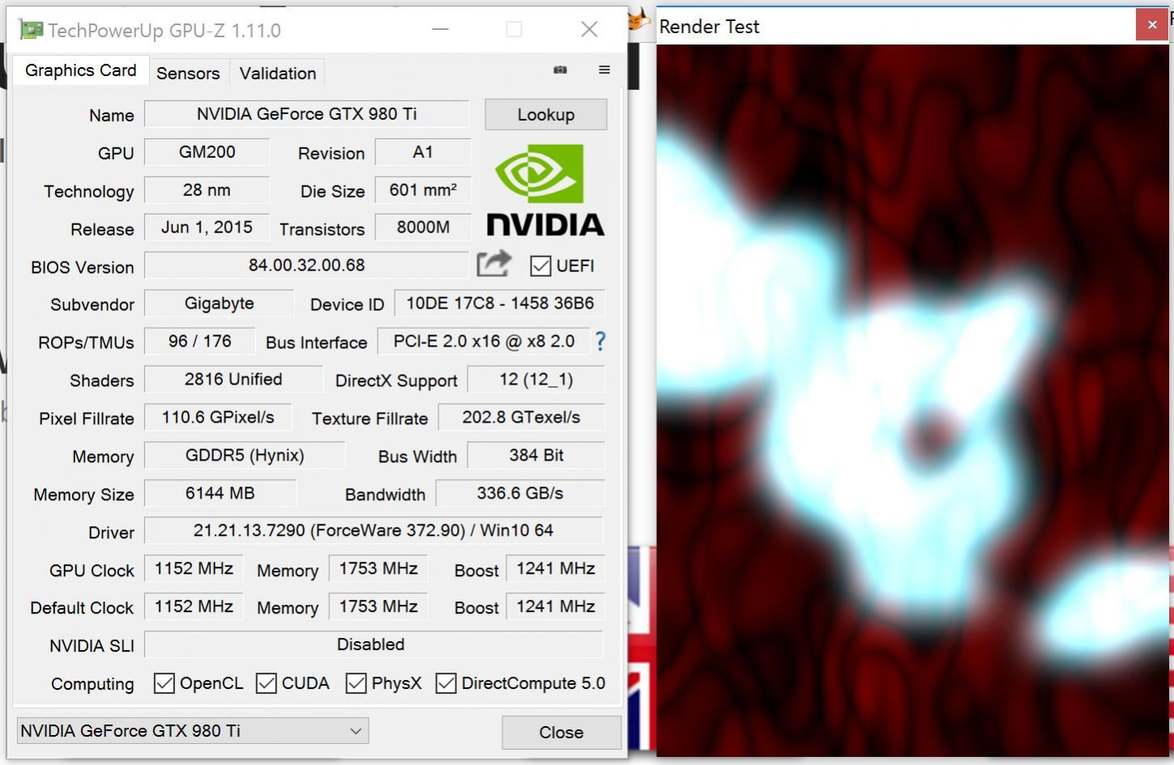Minimize the GPU-Z window
Image resolution: width=1174 pixels, height=765 pixels.
tap(440, 30)
